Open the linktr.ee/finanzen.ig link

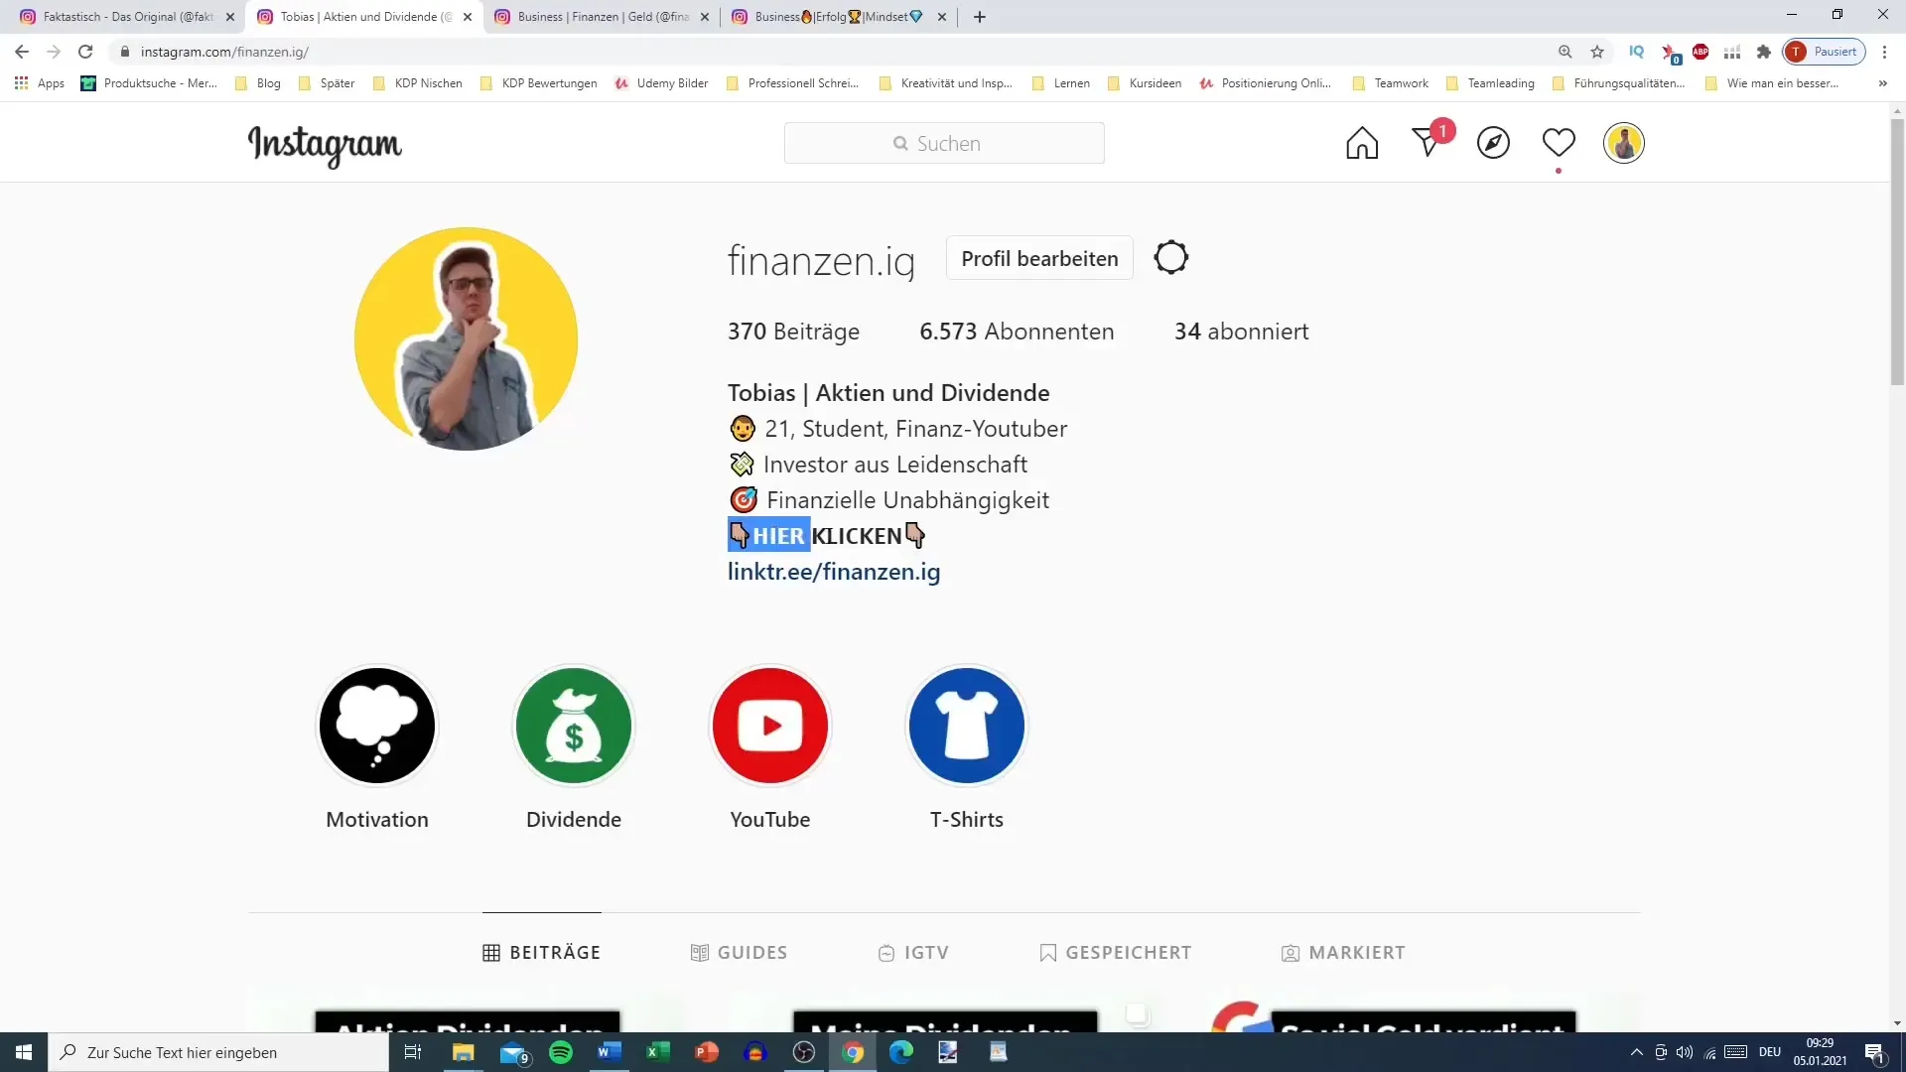pos(834,572)
